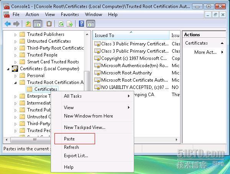Click the Microsoft Root Authority certificate icon
Viewport: 230px width, 174px height.
(97, 73)
